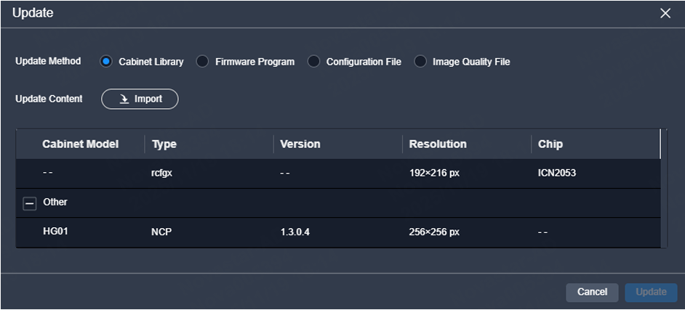
Task: Click the Cabinet Model column header
Action: 81,144
